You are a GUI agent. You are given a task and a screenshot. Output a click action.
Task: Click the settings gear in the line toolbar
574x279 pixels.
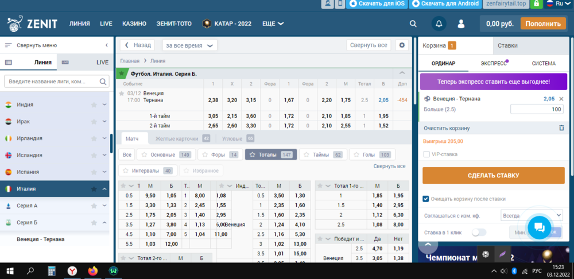(402, 45)
